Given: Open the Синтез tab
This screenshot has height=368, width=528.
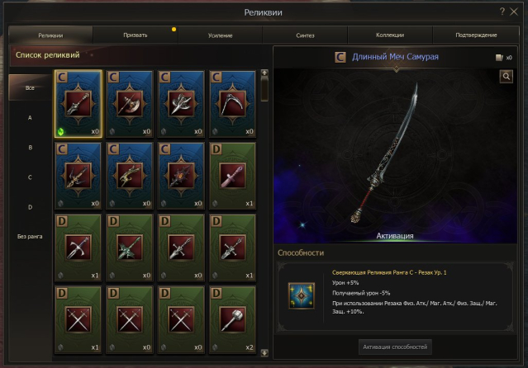Looking at the screenshot, I should coord(305,35).
